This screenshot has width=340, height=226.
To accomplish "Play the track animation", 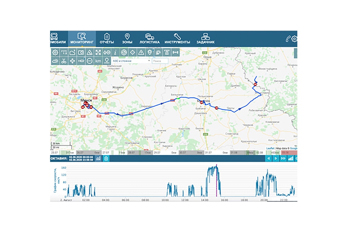I will coord(276,158).
